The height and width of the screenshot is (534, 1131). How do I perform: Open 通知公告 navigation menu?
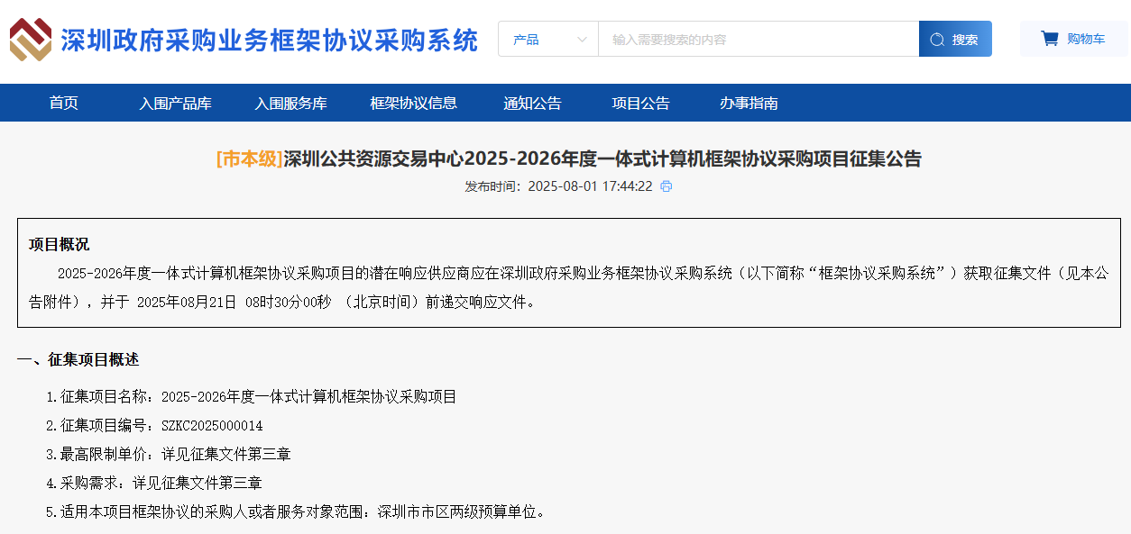(532, 103)
